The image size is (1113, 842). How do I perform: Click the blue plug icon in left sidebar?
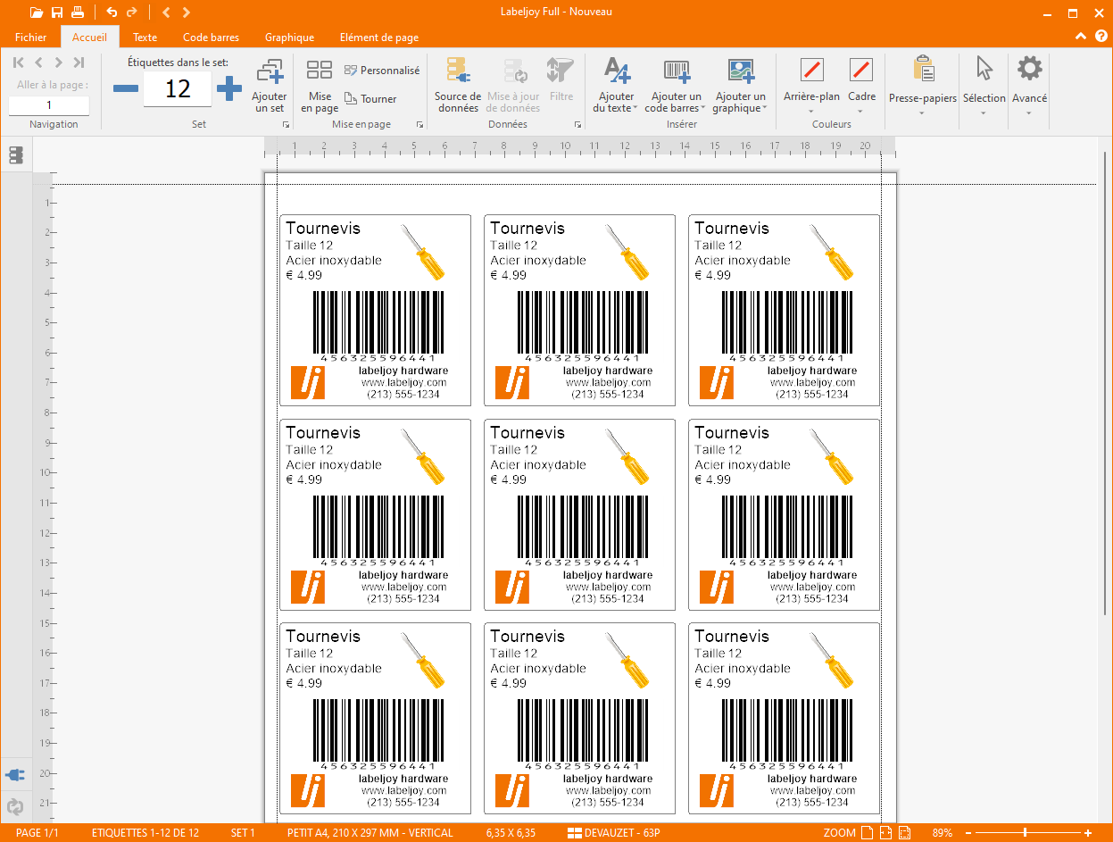click(15, 773)
